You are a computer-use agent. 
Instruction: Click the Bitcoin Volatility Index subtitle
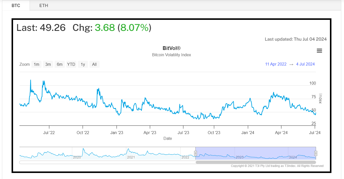[172, 55]
